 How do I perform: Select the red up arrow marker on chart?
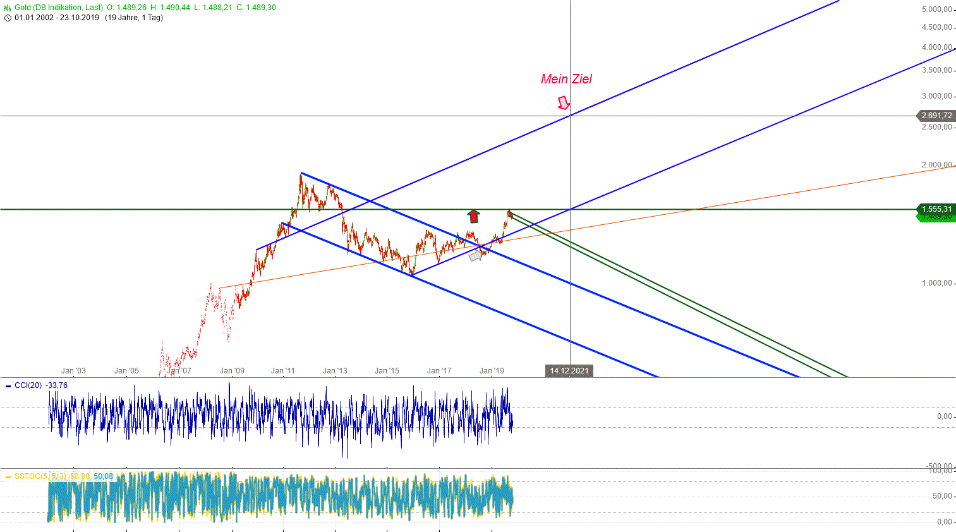(x=473, y=216)
